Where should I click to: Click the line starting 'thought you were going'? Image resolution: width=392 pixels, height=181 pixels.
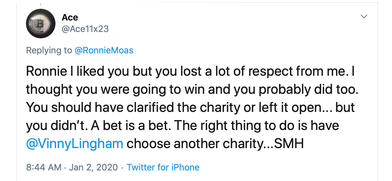click(x=192, y=90)
